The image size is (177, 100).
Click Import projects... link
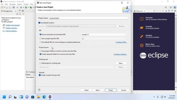pyautogui.click(x=11, y=31)
